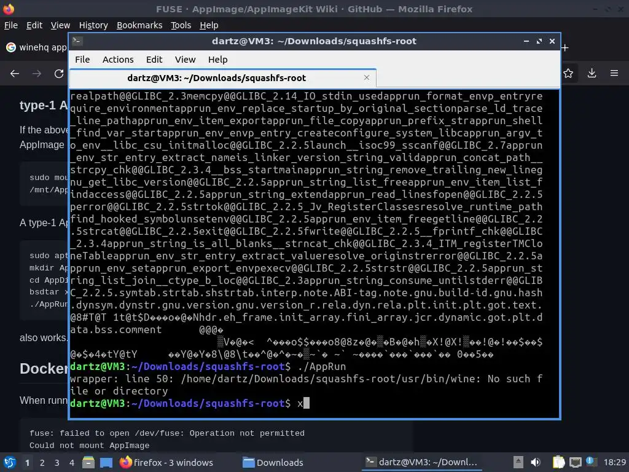This screenshot has height=472, width=629.
Task: Switch to workspace 1
Action: [27, 463]
